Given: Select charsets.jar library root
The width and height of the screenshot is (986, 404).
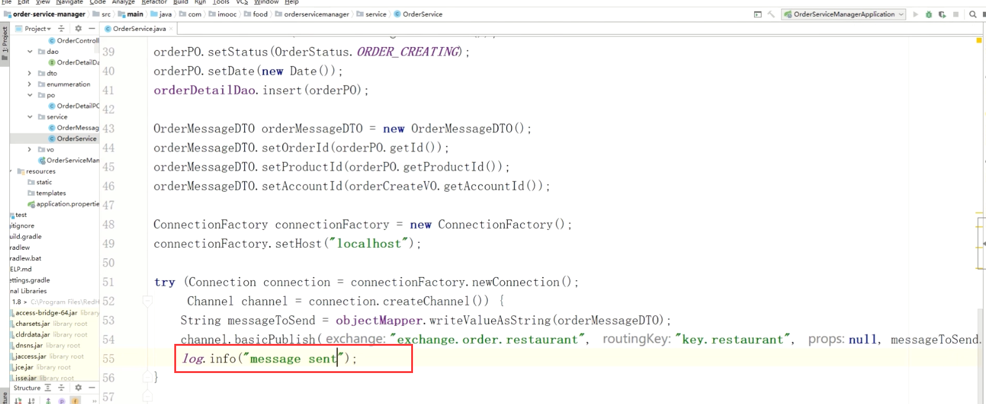Looking at the screenshot, I should point(49,323).
